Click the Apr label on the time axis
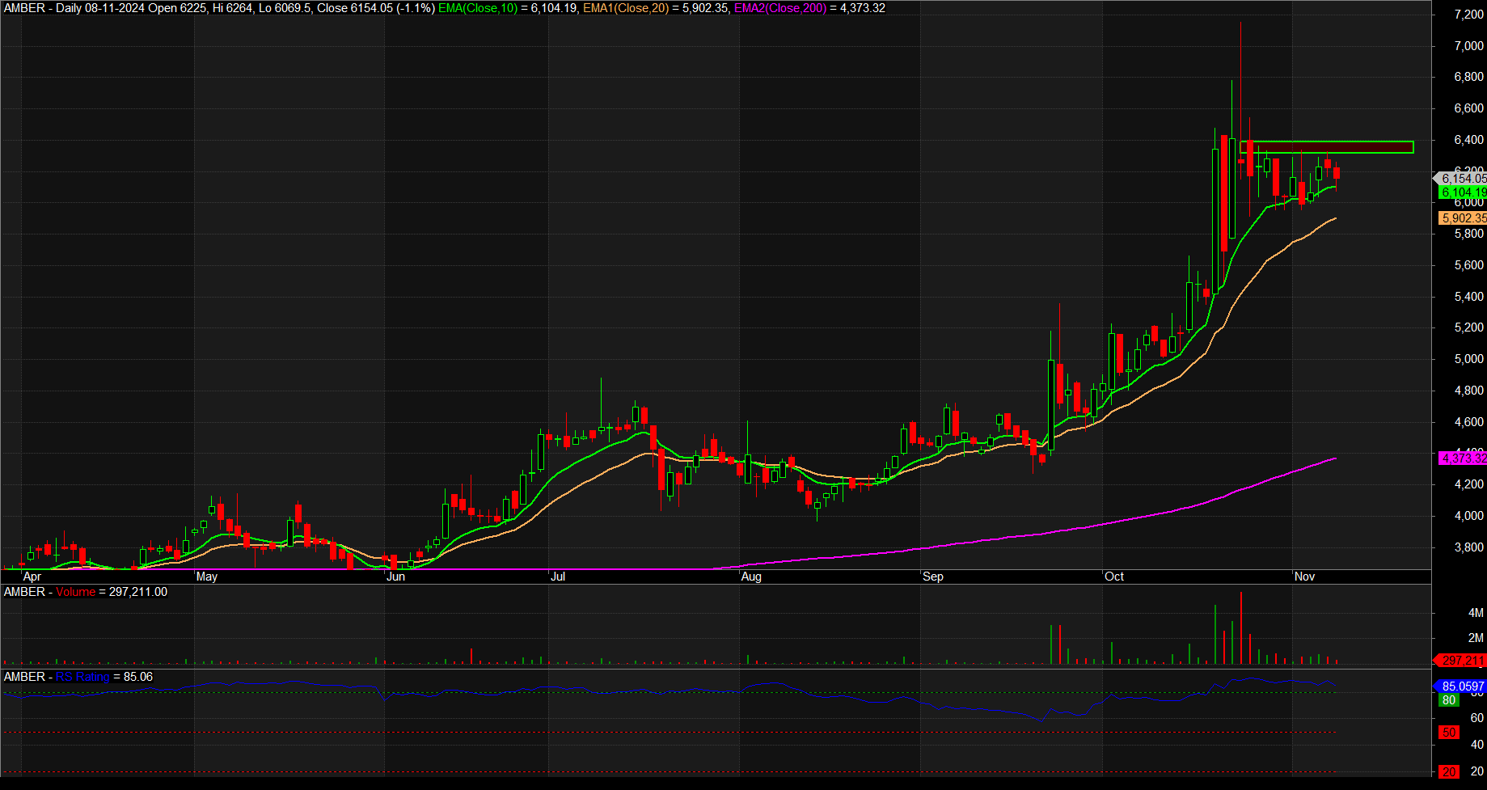1487x790 pixels. (x=32, y=577)
